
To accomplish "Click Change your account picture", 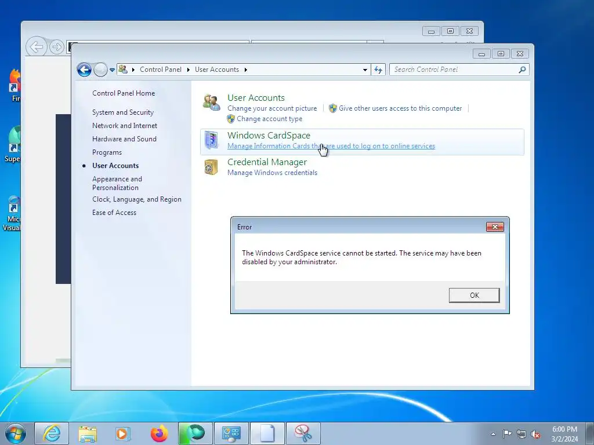I will pos(272,108).
